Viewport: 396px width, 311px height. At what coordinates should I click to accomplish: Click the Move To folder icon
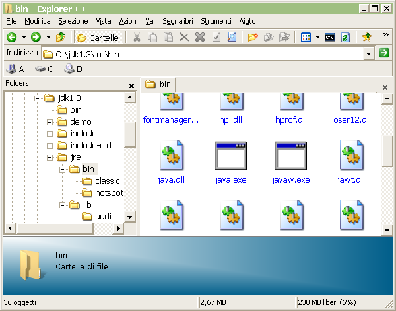click(284, 38)
